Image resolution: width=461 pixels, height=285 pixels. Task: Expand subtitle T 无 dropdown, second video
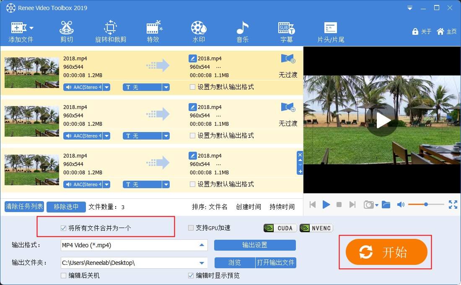point(166,136)
